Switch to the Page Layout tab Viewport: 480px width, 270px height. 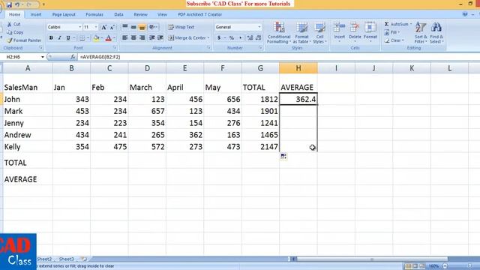tap(64, 14)
